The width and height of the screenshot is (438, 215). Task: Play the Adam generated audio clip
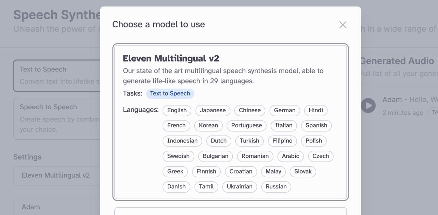tap(368, 105)
